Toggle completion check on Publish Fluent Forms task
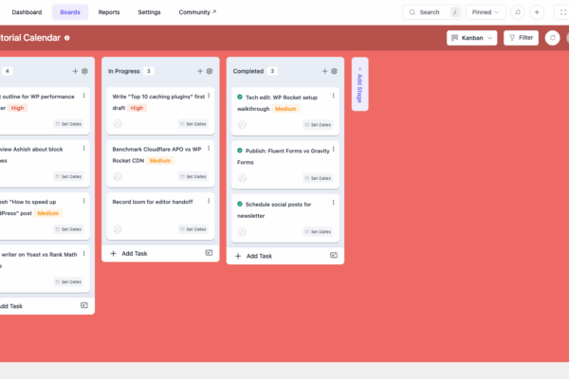569x379 pixels. tap(240, 151)
